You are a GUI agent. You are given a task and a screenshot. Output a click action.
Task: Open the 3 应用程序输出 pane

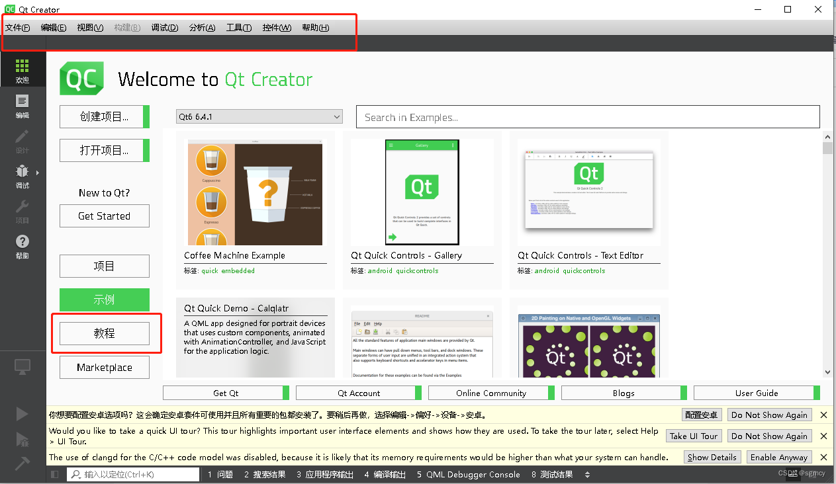[x=325, y=475]
